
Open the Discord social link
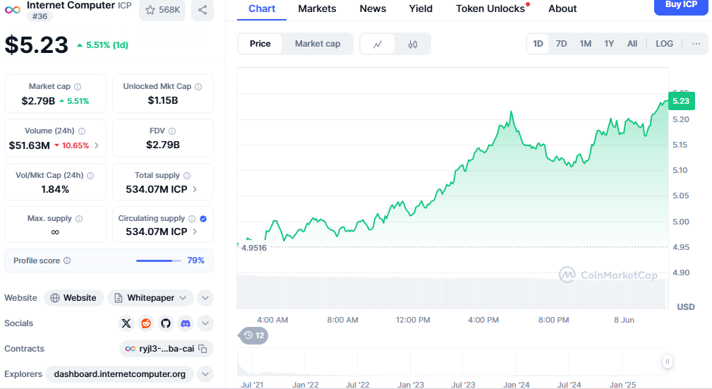186,323
